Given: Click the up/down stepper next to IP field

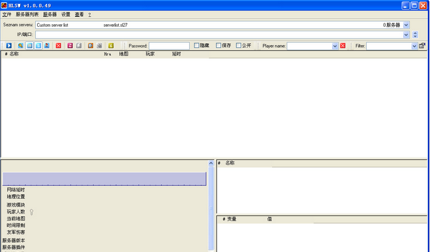Looking at the screenshot, I should pyautogui.click(x=415, y=35).
